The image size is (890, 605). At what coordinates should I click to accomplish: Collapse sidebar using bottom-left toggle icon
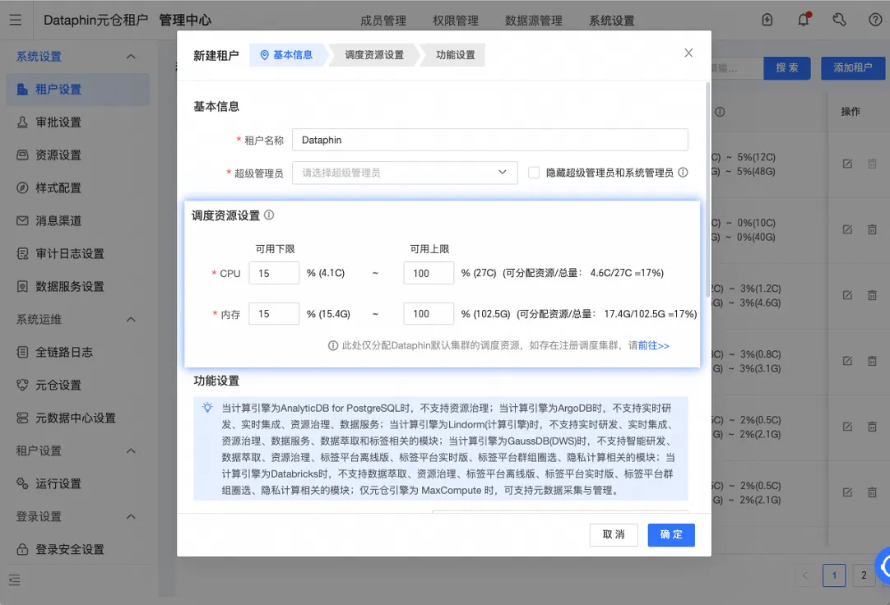tap(15, 580)
